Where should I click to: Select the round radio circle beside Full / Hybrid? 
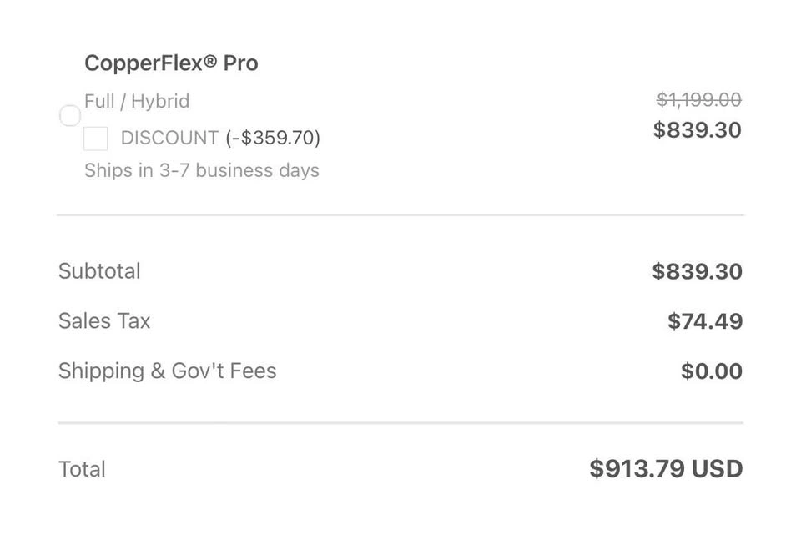70,115
